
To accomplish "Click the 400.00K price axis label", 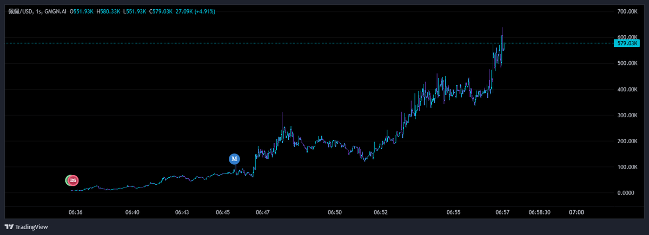I will click(627, 89).
